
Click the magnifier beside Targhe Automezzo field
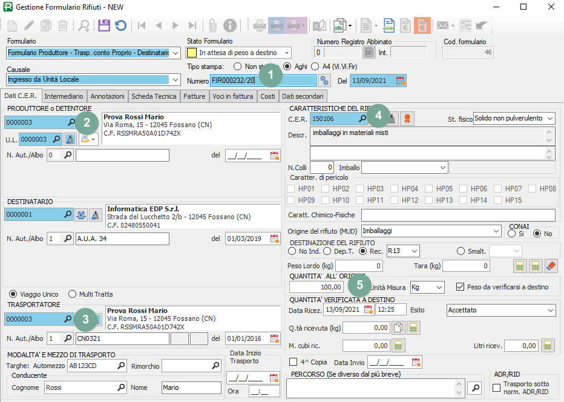122,366
